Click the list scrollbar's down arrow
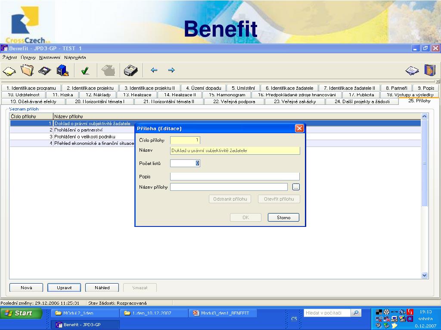 (x=424, y=275)
